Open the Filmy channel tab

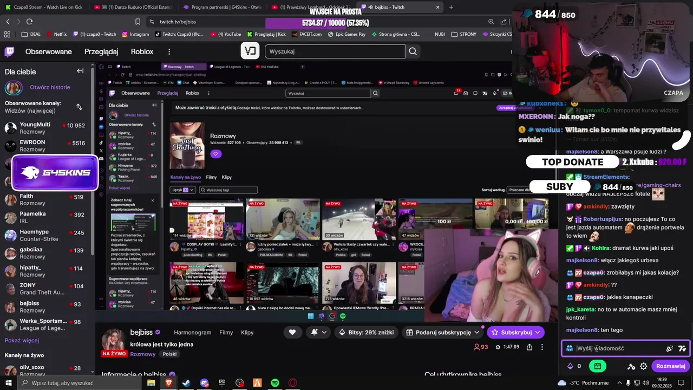coord(226,332)
